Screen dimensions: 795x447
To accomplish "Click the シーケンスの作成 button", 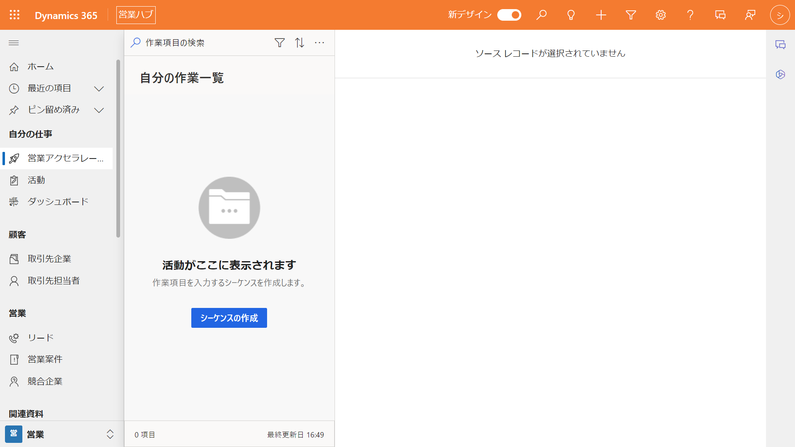I will coord(229,318).
